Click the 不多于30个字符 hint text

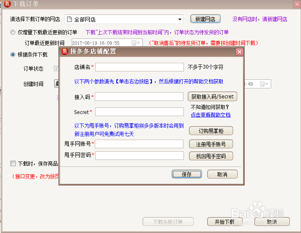tap(205, 67)
